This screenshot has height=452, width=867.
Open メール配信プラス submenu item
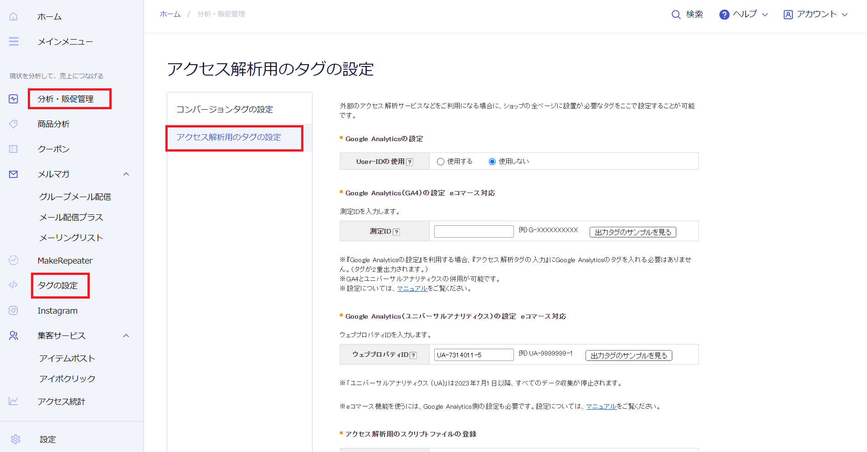(x=71, y=217)
